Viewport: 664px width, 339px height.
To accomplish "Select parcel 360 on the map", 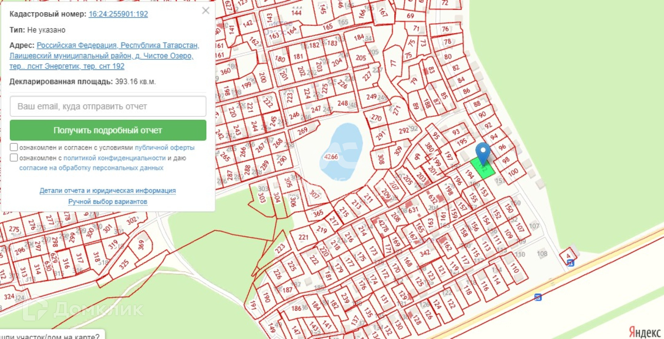I will coord(225,72).
